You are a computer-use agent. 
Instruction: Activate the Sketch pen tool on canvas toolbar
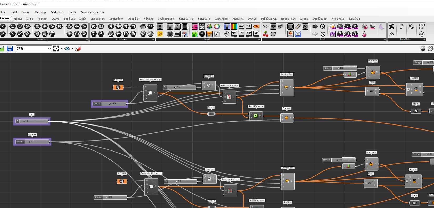point(78,49)
